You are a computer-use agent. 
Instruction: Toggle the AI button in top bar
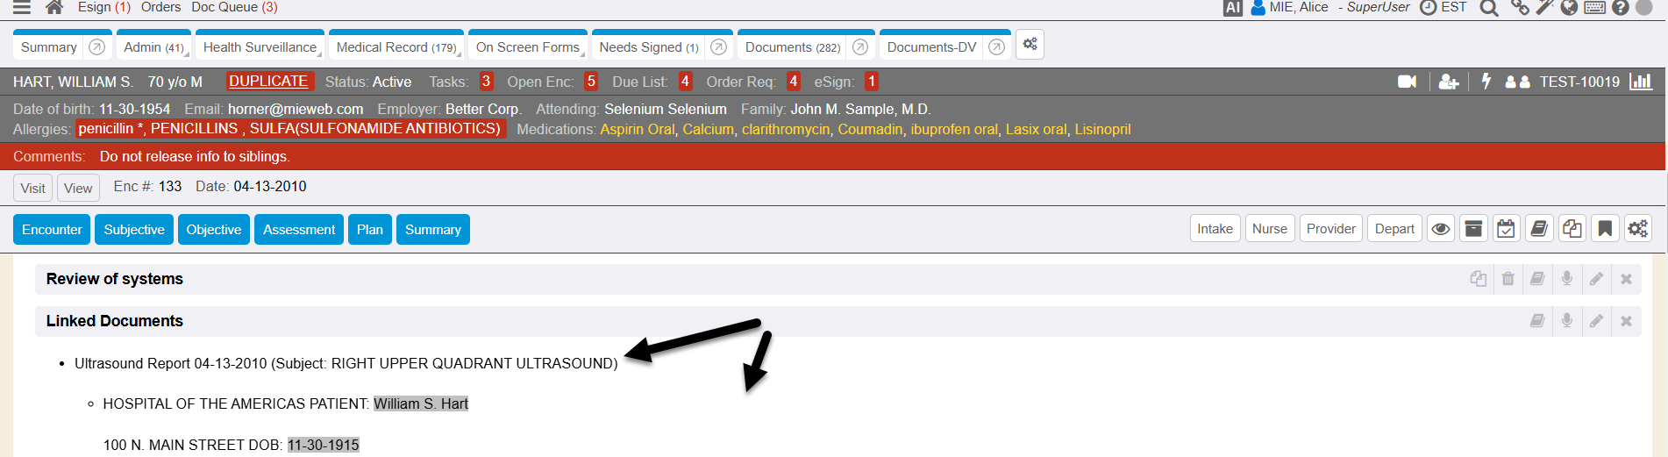coord(1232,8)
